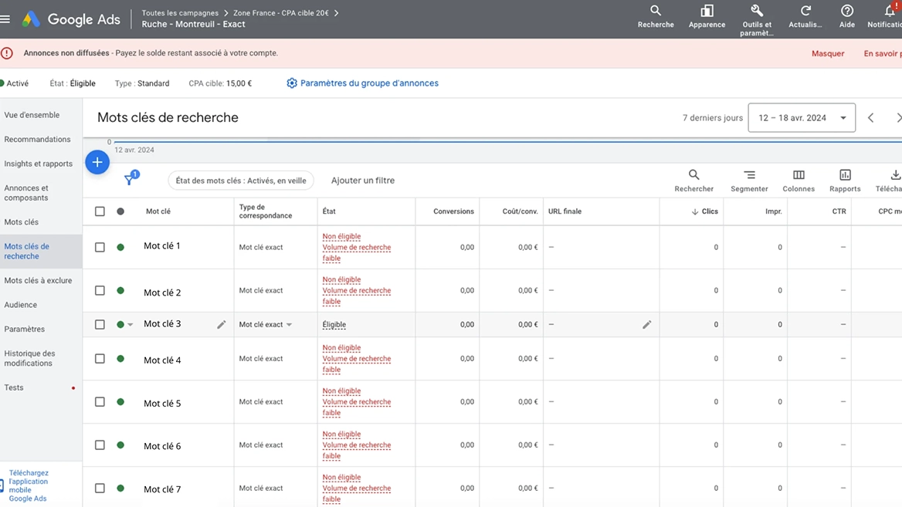This screenshot has height=507, width=902.
Task: Click CPA cible 15,00 € value
Action: pos(239,83)
